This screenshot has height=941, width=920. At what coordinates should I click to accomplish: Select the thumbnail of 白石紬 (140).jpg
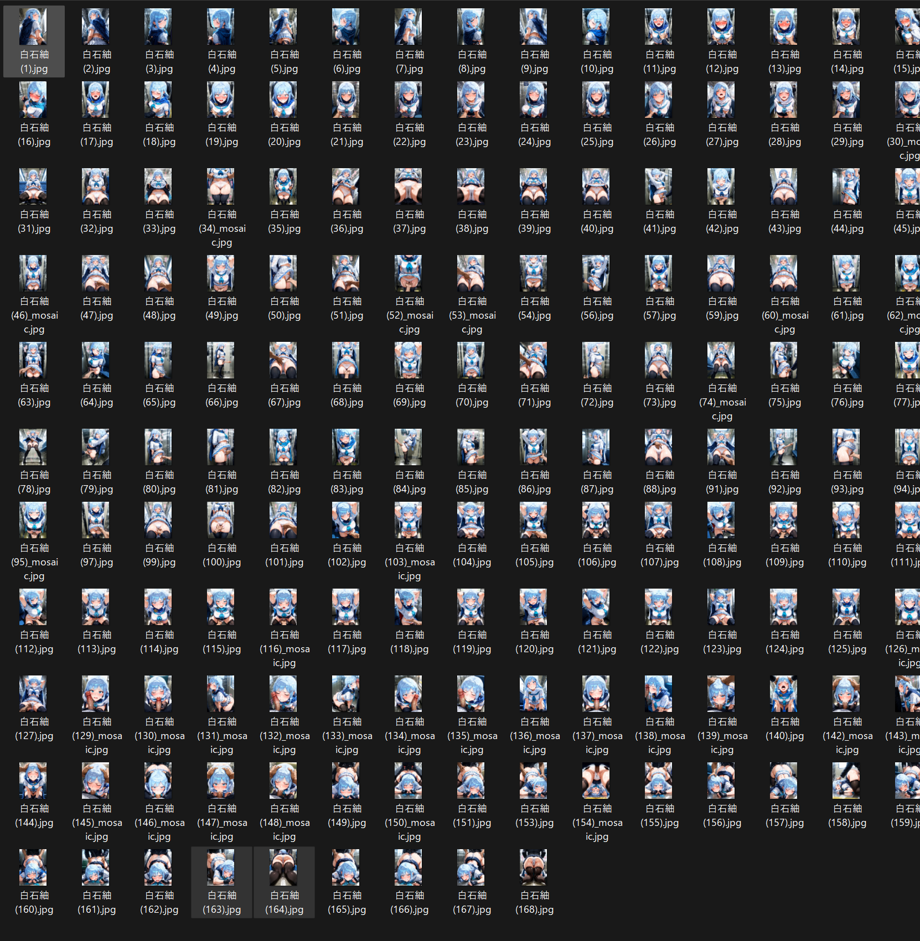click(784, 694)
